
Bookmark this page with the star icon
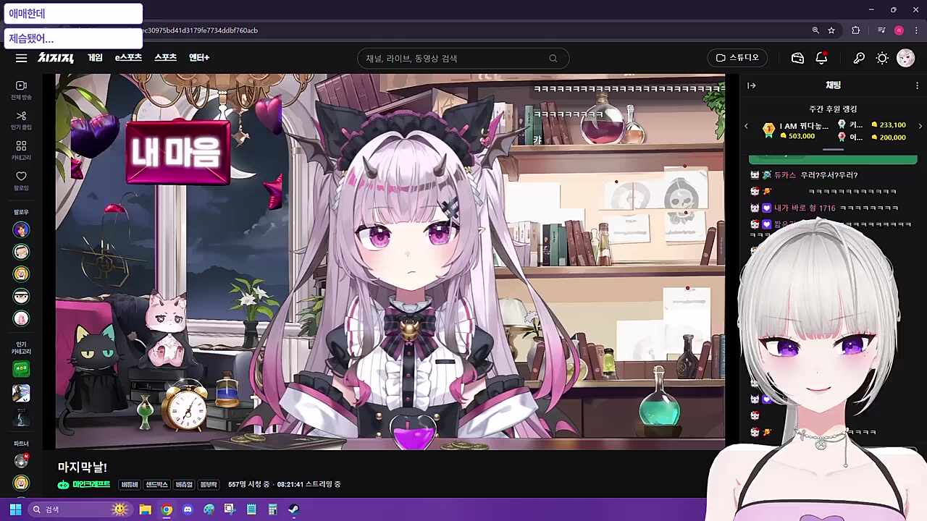[x=831, y=30]
